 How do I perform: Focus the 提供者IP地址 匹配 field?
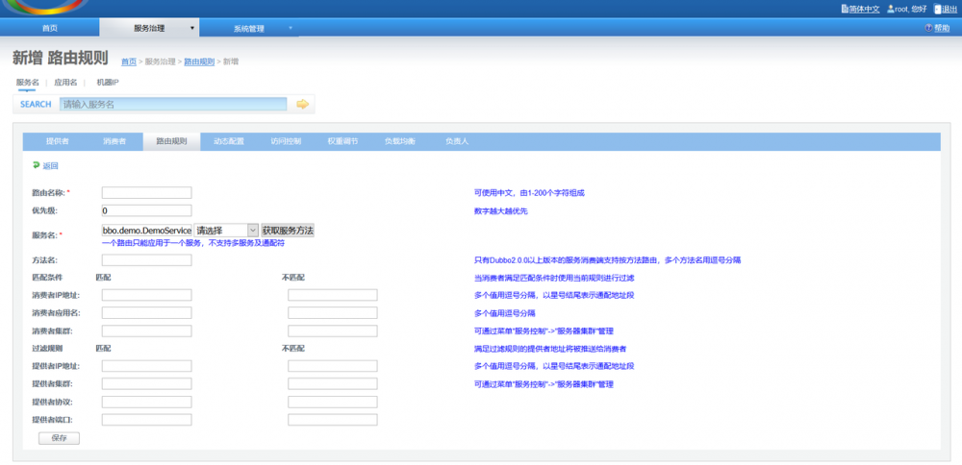coord(146,366)
